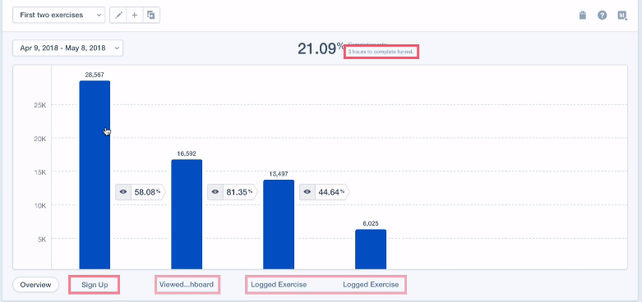The height and width of the screenshot is (302, 642).
Task: Click the 21.09% completion rate figure
Action: 321,48
